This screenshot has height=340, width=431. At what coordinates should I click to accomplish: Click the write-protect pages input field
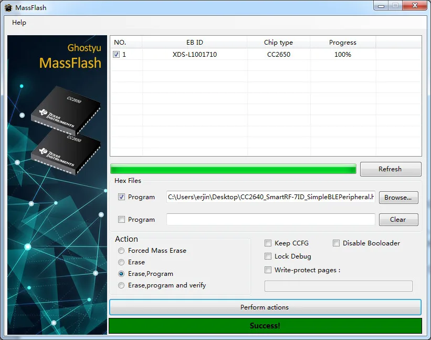click(x=339, y=286)
